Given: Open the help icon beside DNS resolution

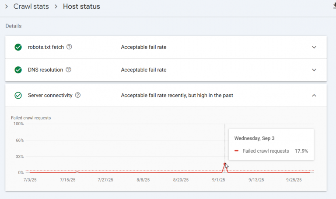Looking at the screenshot, I should click(68, 70).
